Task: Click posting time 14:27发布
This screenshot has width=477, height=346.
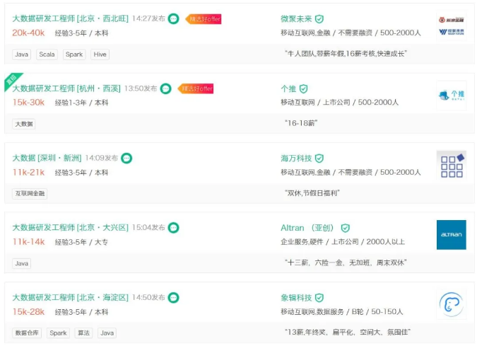Action: point(148,19)
